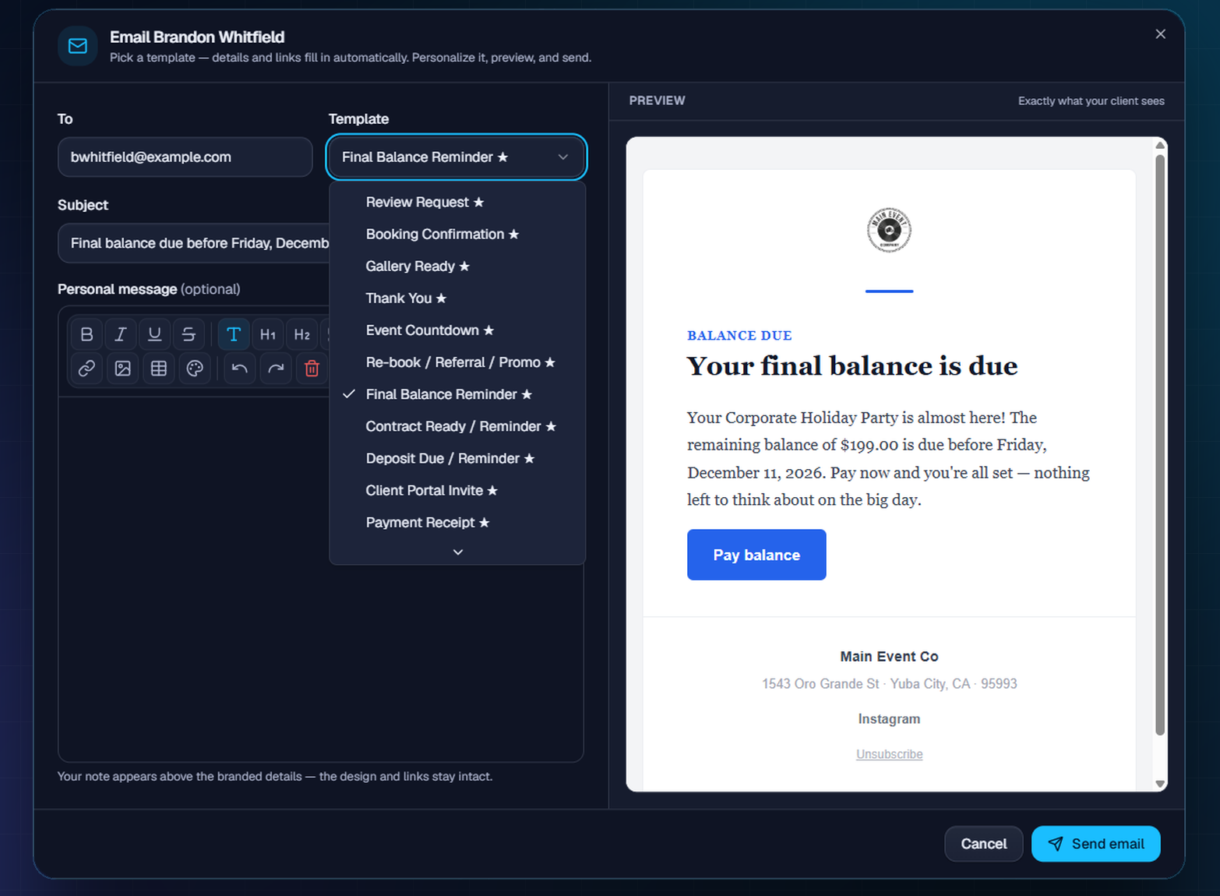Screen dimensions: 1220x896
Task: Click the 'Email Brandon Whitfield' dialog title
Action: tap(197, 37)
